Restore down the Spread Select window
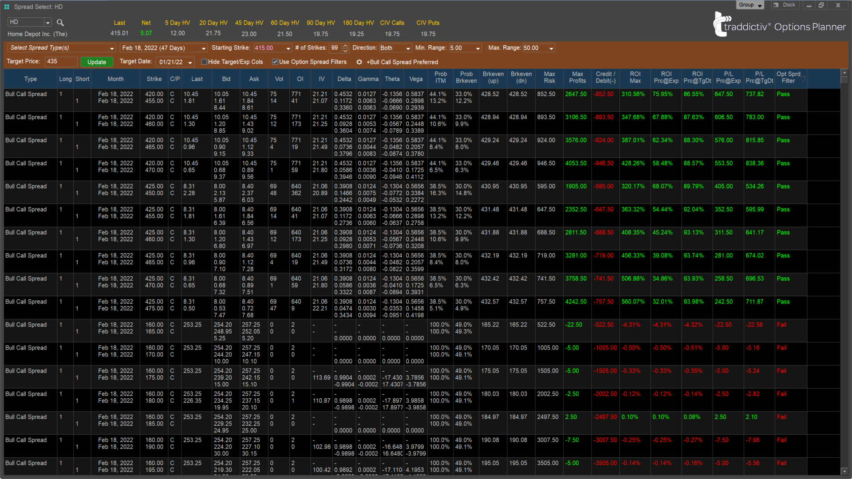 (x=821, y=5)
